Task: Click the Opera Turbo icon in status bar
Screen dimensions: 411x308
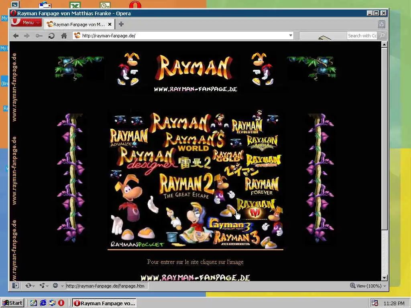Action: tap(55, 286)
